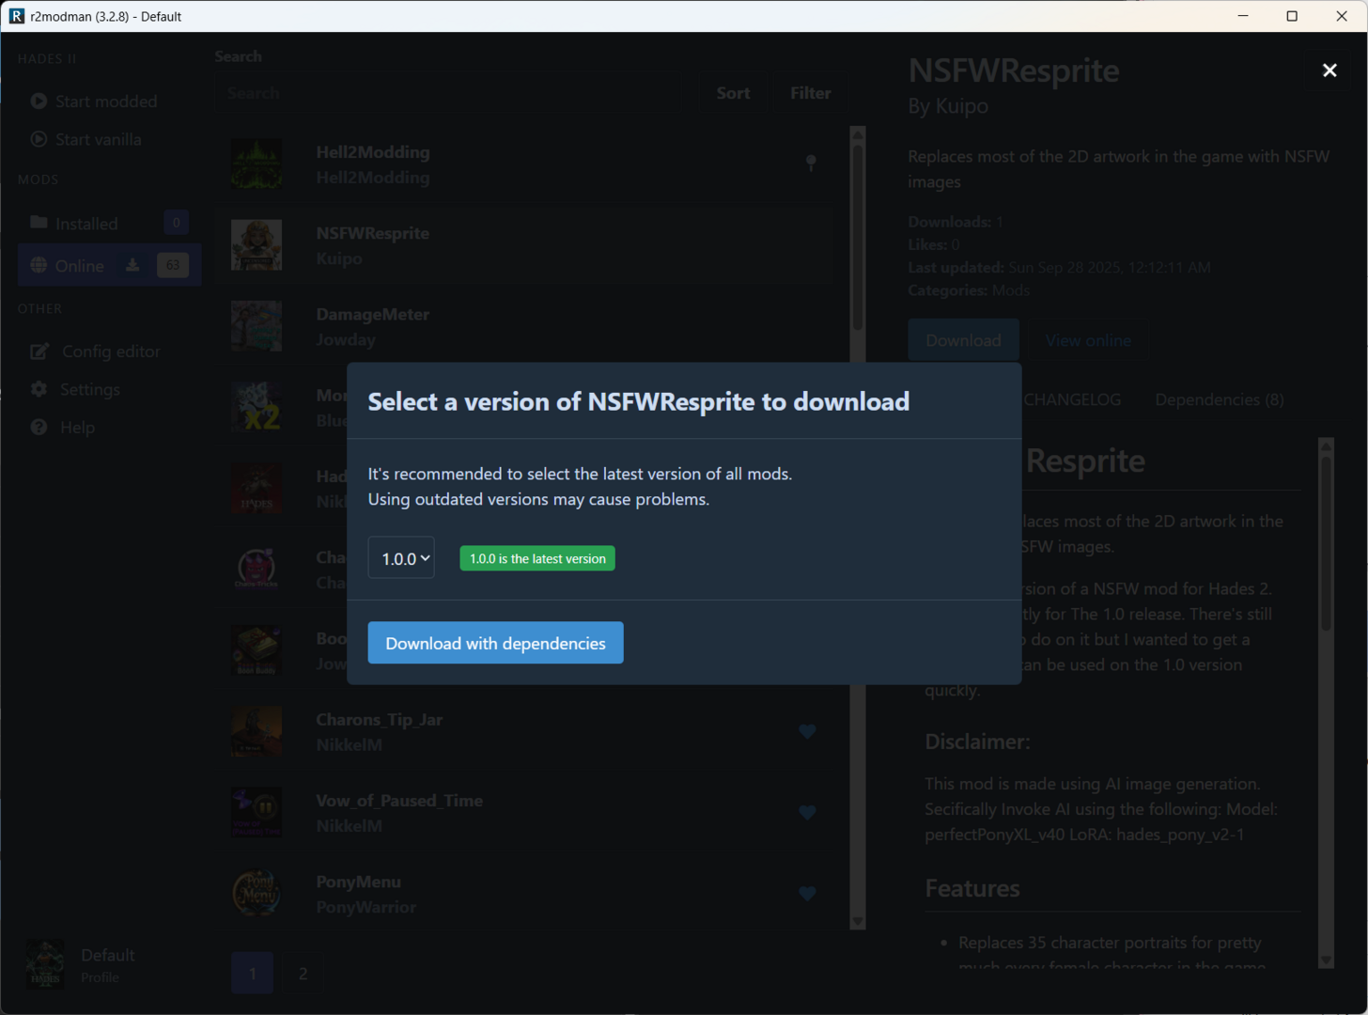Screen dimensions: 1368x1015
Task: Click the heart icon on PonyMenu row
Action: coord(807,894)
